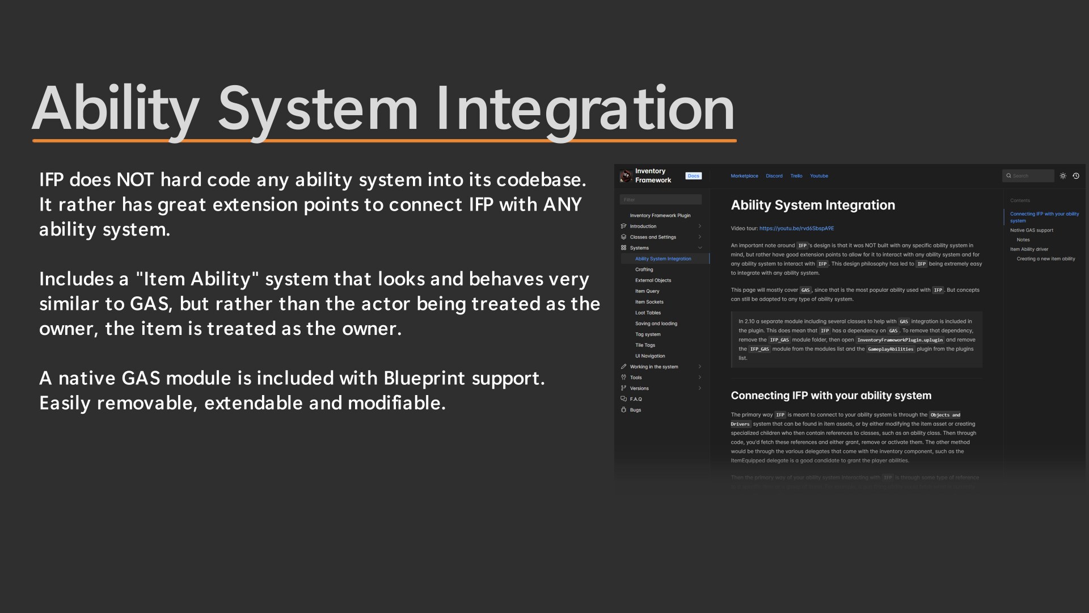The height and width of the screenshot is (613, 1089).
Task: Click the Systems grid icon
Action: (x=624, y=248)
